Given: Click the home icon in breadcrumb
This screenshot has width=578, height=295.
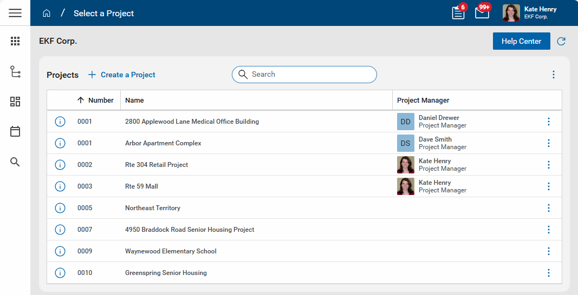Looking at the screenshot, I should point(47,13).
